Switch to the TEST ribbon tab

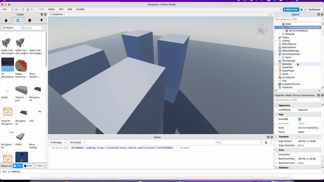[x=61, y=10]
